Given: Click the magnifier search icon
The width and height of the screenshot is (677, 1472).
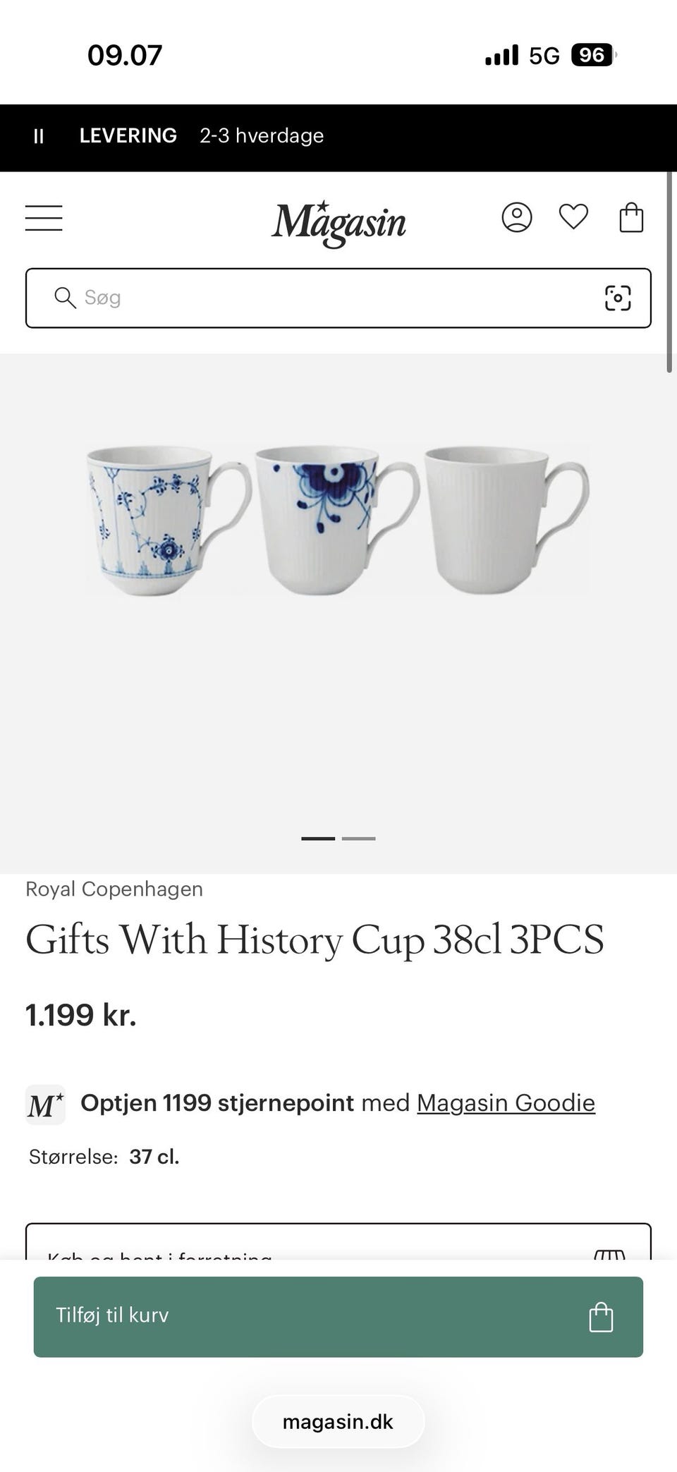Looking at the screenshot, I should 65,298.
